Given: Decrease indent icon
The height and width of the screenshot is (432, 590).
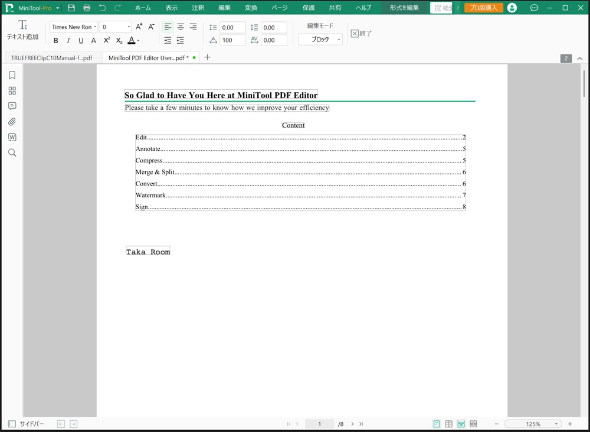Looking at the screenshot, I should 180,40.
